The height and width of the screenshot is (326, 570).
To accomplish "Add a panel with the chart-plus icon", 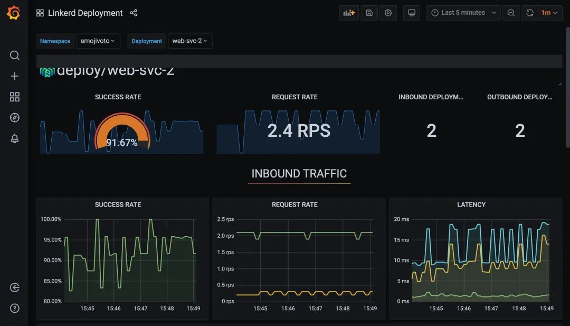I will tap(349, 13).
